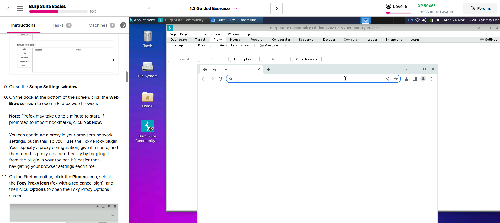Go to the next exercise with right chevron

[276, 8]
